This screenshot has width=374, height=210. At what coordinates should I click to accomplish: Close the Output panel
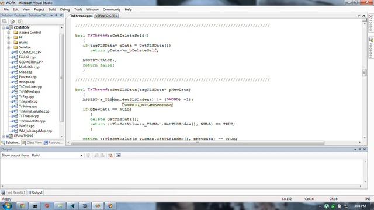point(365,149)
